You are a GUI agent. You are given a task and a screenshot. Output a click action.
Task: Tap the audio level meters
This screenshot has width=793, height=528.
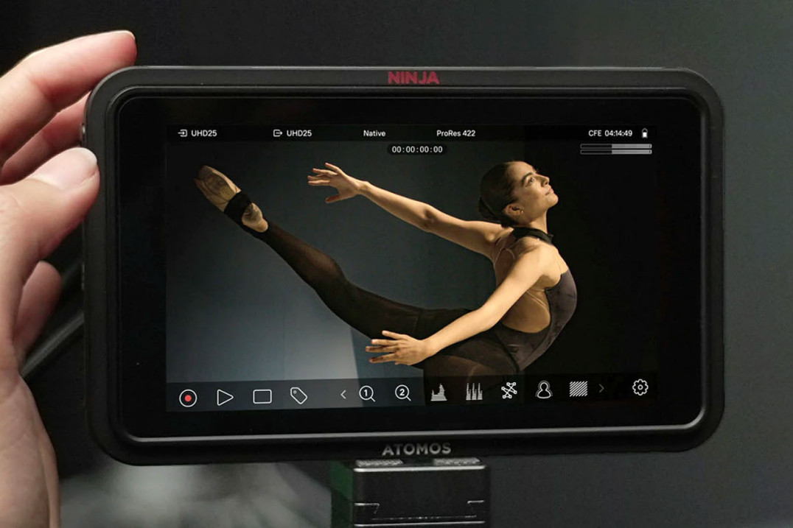click(616, 149)
